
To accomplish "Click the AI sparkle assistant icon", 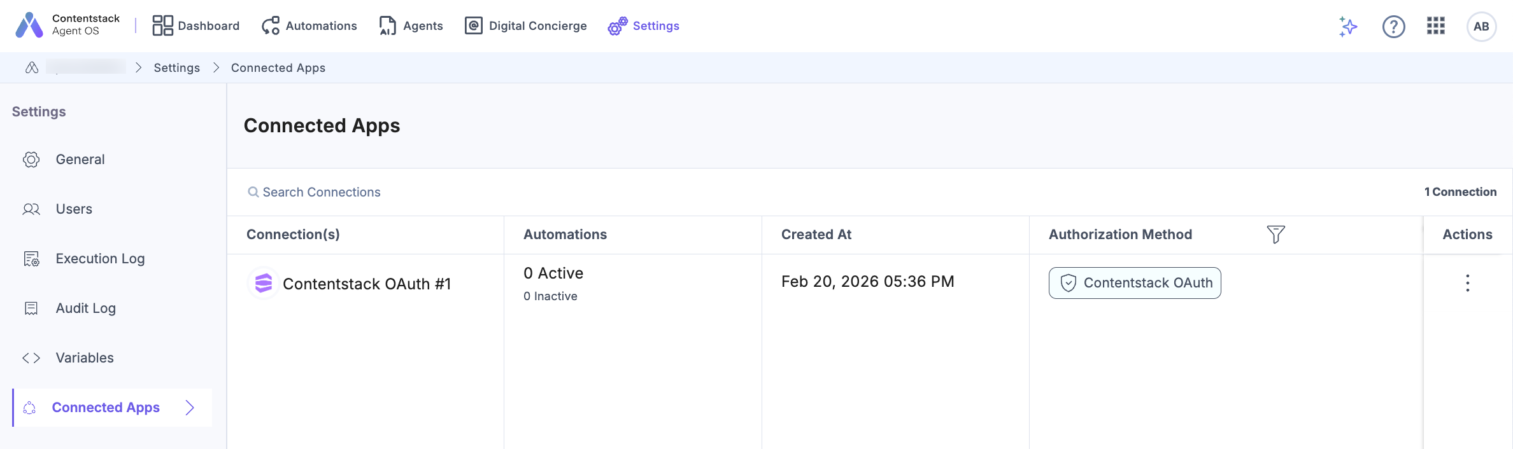I will (x=1347, y=27).
